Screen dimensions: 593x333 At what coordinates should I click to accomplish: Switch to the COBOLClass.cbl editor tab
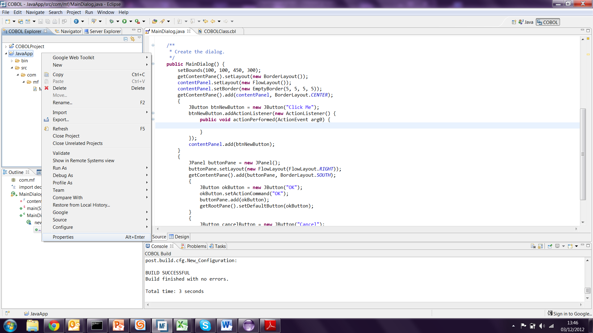pyautogui.click(x=220, y=31)
